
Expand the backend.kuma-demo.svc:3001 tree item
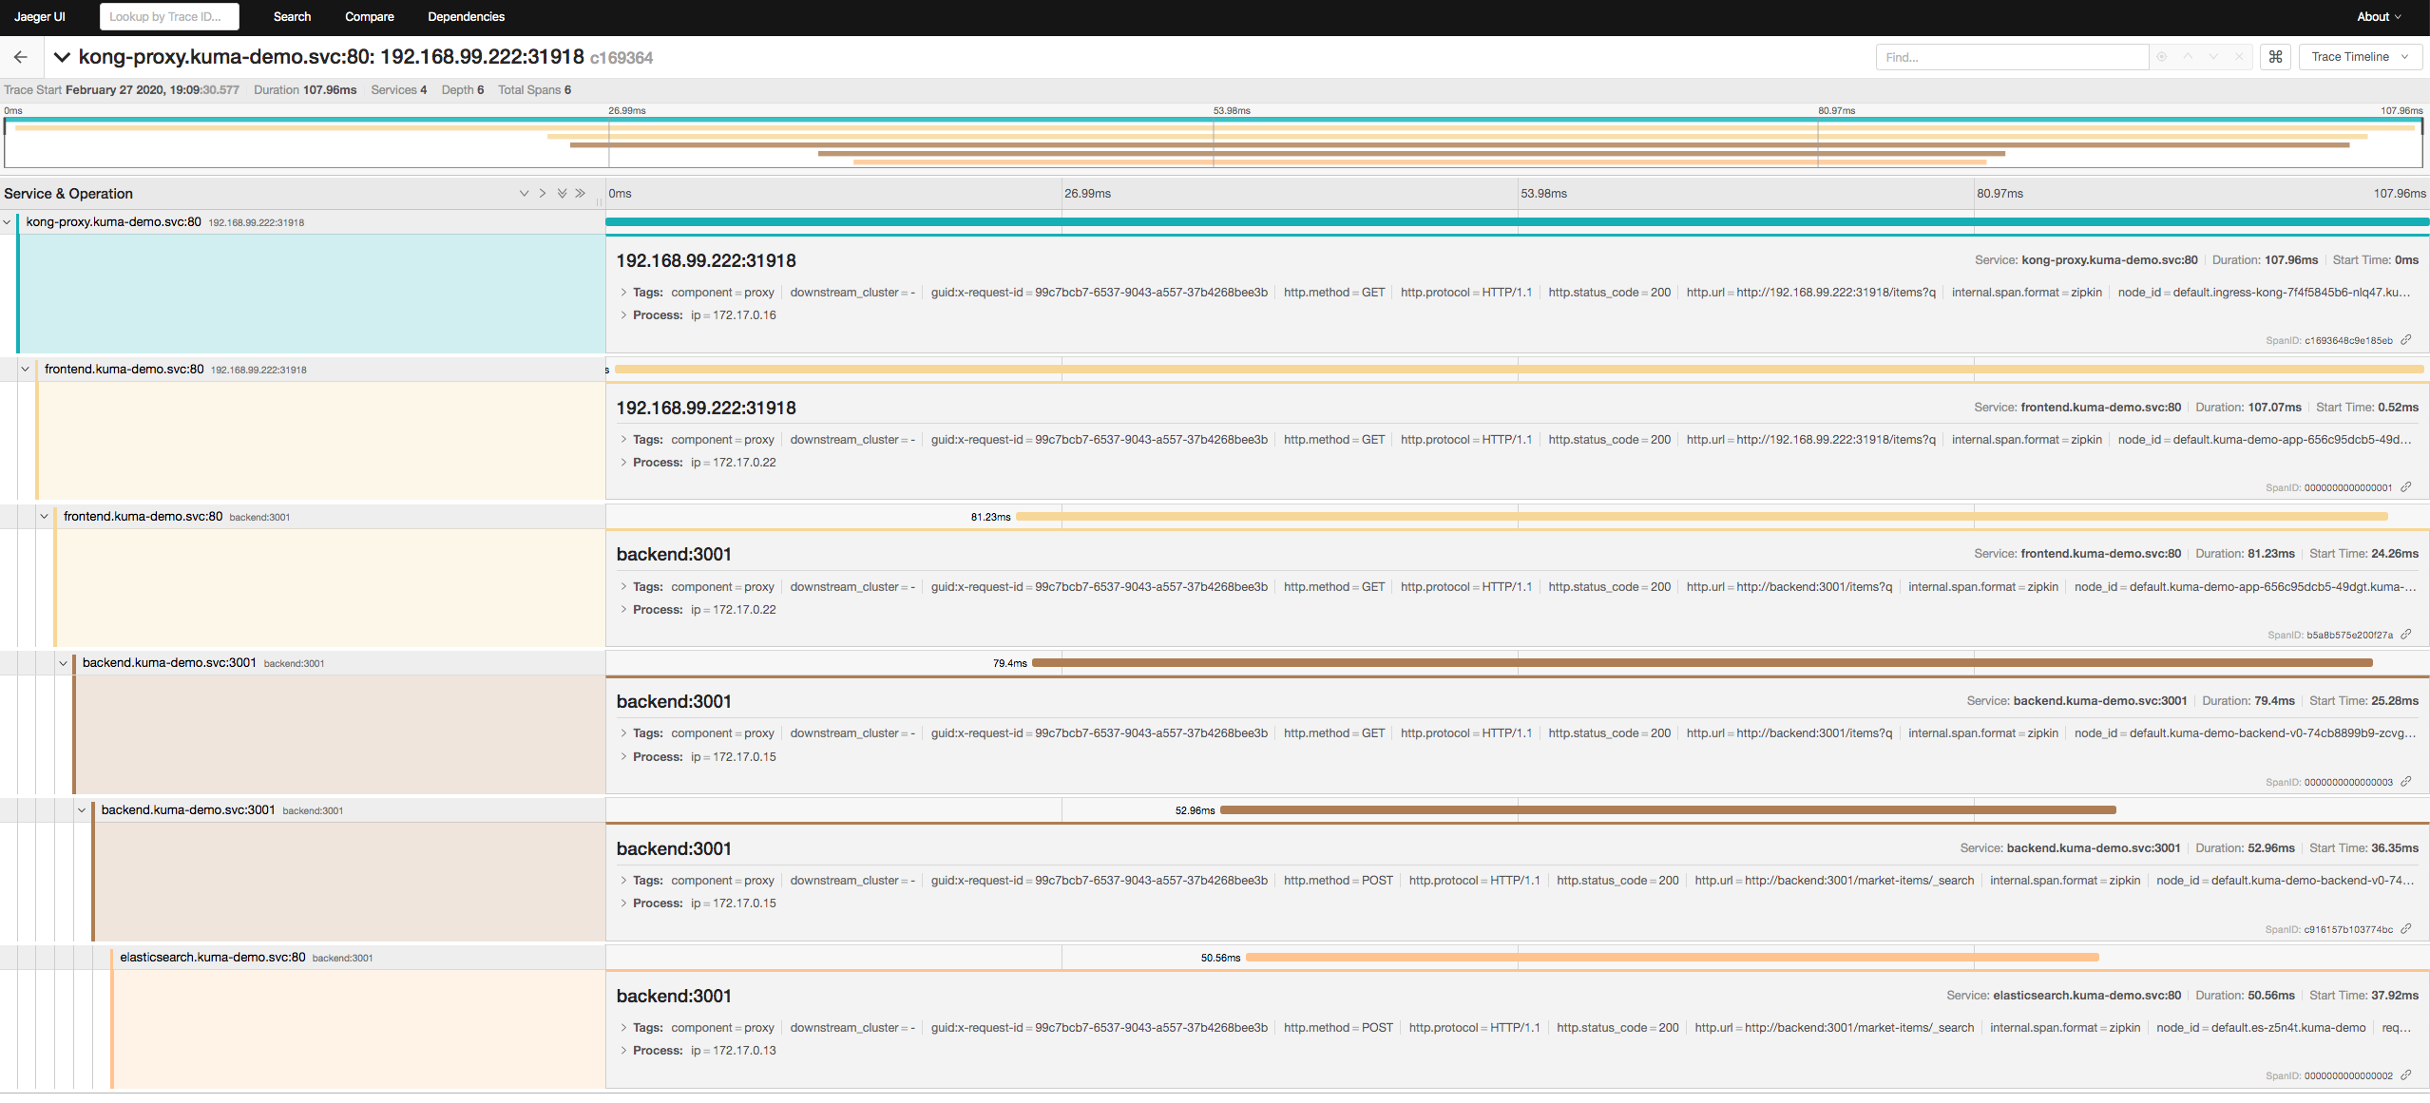pyautogui.click(x=64, y=663)
